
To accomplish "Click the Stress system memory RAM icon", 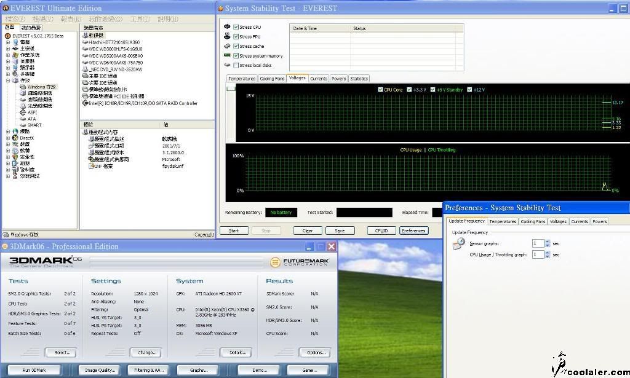I will point(227,55).
